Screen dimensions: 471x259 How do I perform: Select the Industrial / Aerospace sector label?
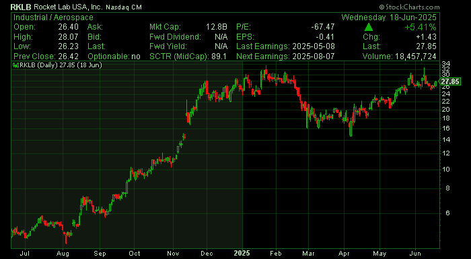pyautogui.click(x=53, y=17)
